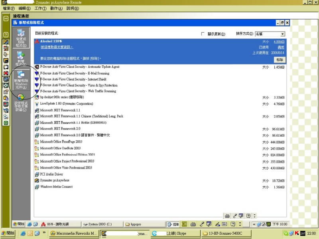Select F-Secure E-Mail Scanning entry
Image resolution: width=319 pixels, height=239 pixels.
coord(75,73)
